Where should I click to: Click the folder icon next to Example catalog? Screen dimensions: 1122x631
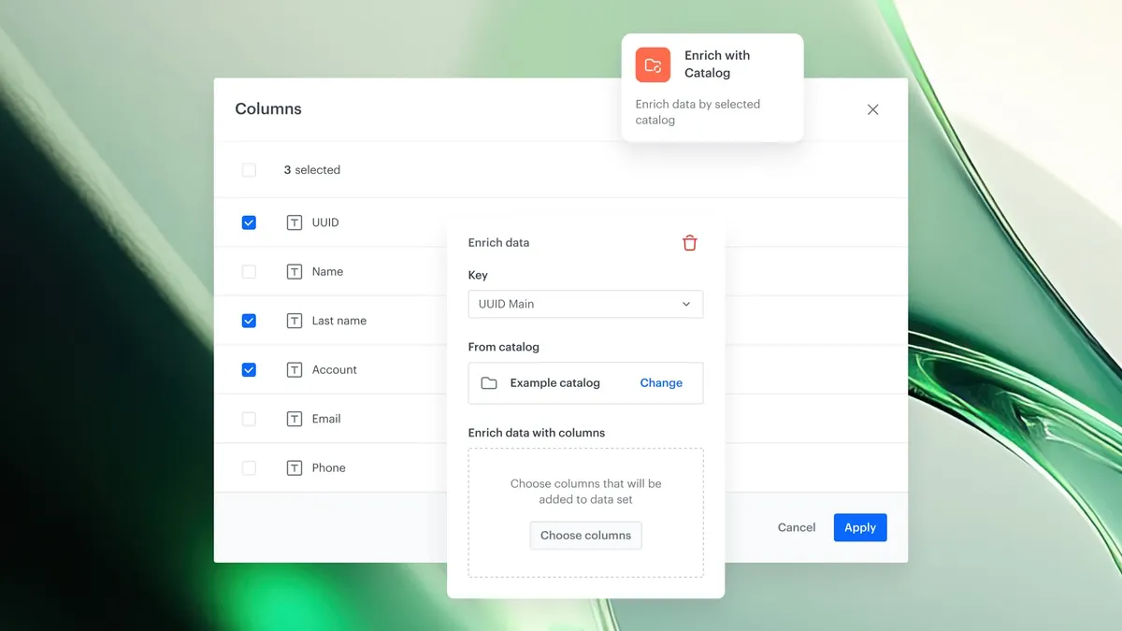pyautogui.click(x=488, y=382)
